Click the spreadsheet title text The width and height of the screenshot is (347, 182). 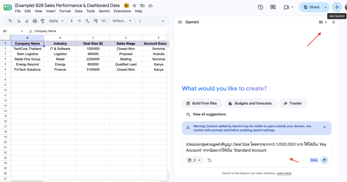tap(67, 5)
